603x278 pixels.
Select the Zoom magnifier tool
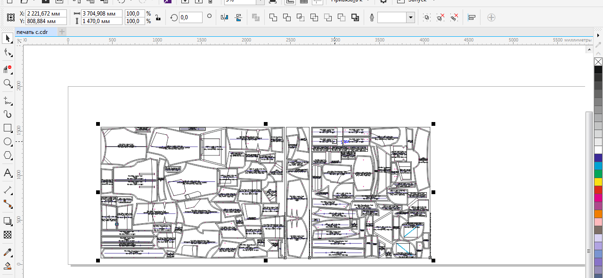(x=8, y=84)
